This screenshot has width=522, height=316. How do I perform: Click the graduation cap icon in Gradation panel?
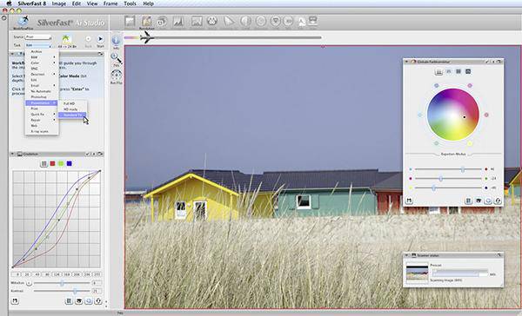pyautogui.click(x=79, y=301)
